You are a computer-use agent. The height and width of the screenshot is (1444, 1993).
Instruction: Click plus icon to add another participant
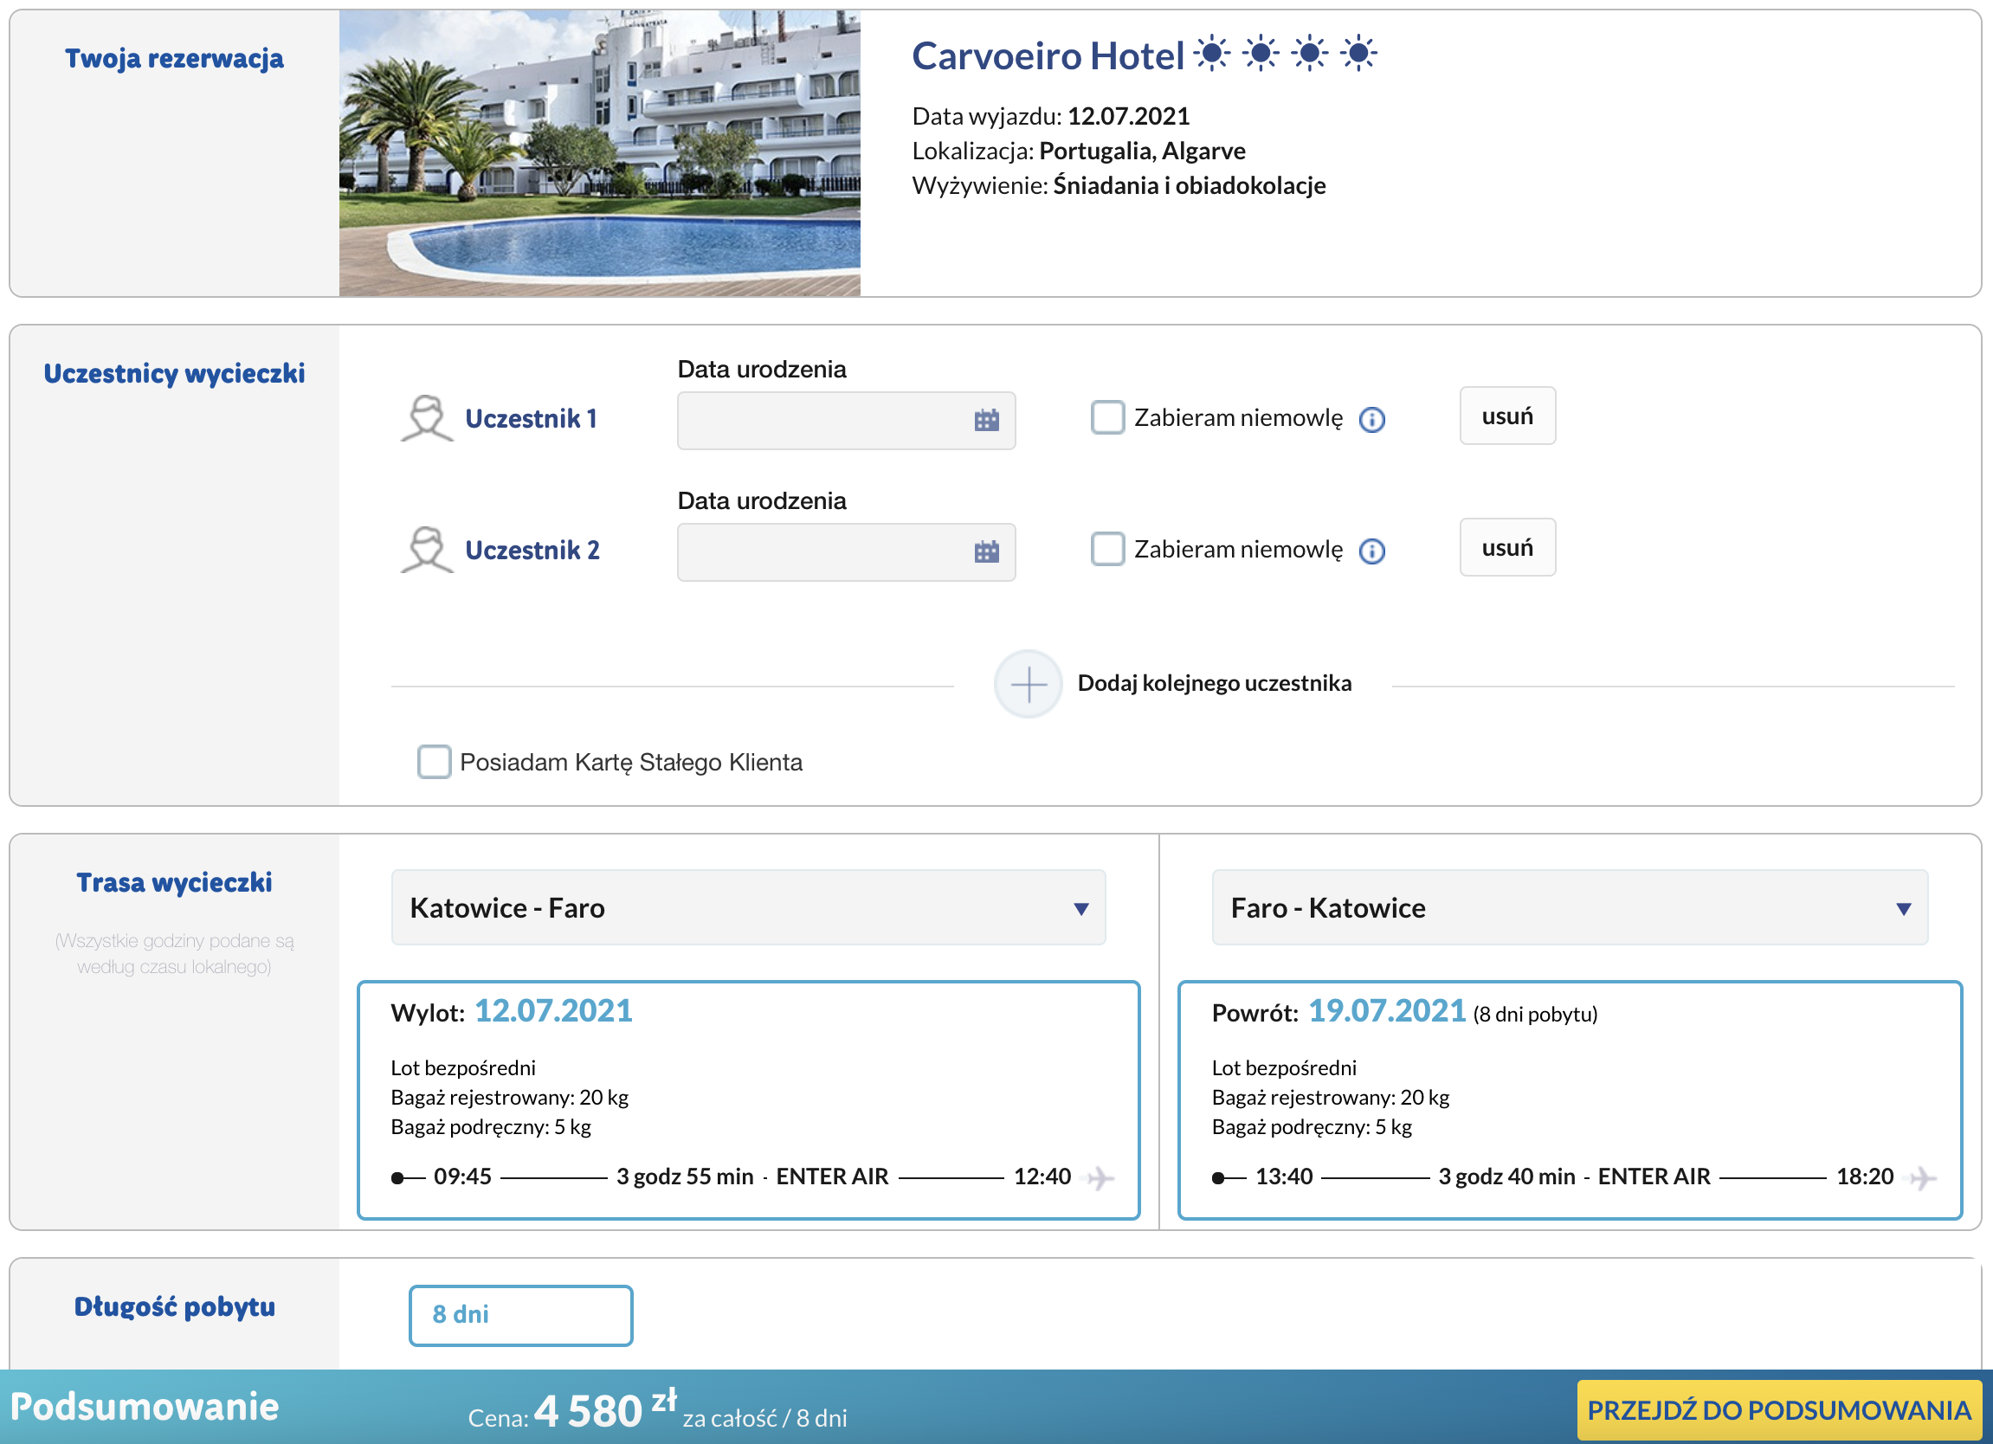tap(1028, 684)
